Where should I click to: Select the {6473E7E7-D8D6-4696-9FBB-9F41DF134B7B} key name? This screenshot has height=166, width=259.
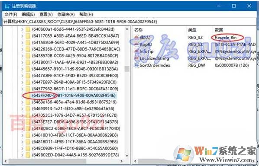75,122
